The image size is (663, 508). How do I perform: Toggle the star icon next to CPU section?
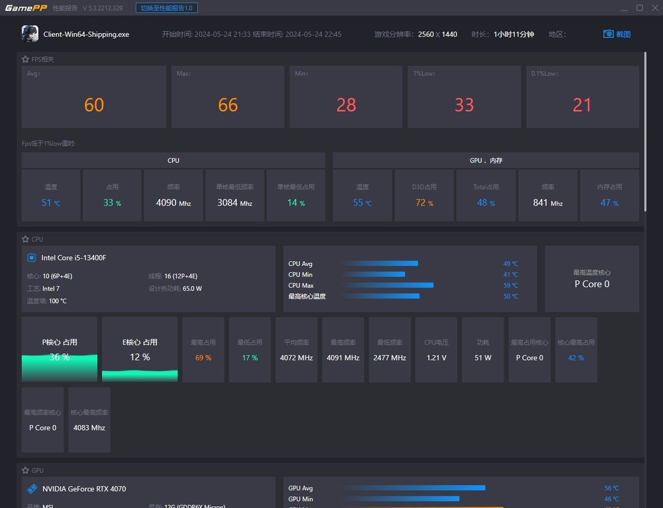(25, 239)
